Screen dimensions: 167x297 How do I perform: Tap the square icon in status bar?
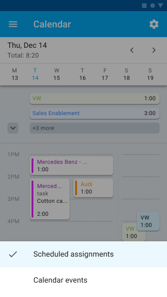(144, 6)
